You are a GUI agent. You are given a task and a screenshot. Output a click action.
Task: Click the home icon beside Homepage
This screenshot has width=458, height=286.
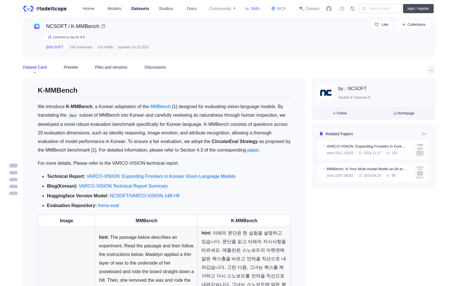395,113
